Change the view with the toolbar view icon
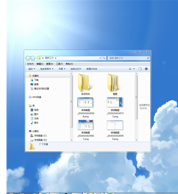Viewport: 178px width, 194px height. pos(130,69)
